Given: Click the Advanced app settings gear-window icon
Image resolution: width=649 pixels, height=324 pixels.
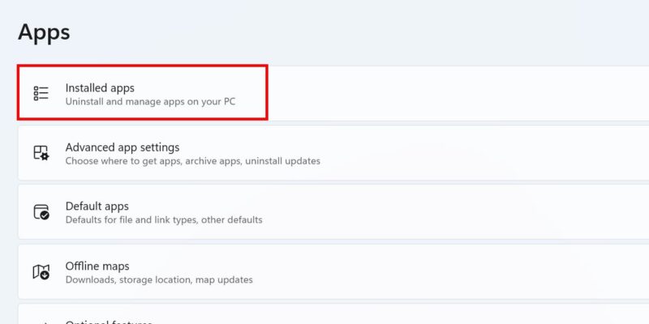Looking at the screenshot, I should (x=41, y=153).
